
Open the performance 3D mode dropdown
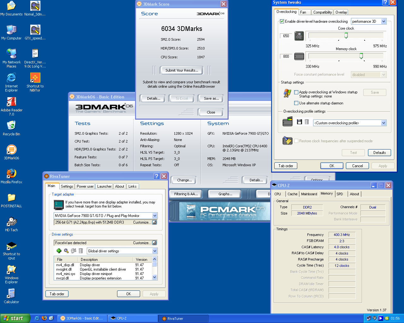click(x=384, y=21)
